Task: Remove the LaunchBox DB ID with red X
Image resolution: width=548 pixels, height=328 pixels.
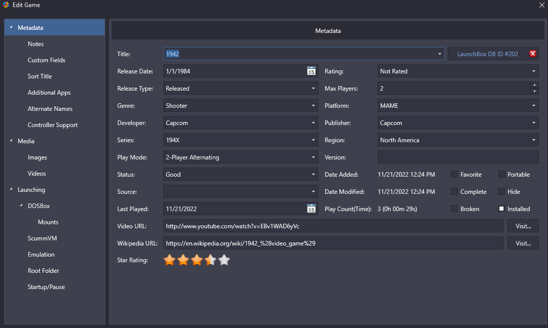Action: click(533, 54)
